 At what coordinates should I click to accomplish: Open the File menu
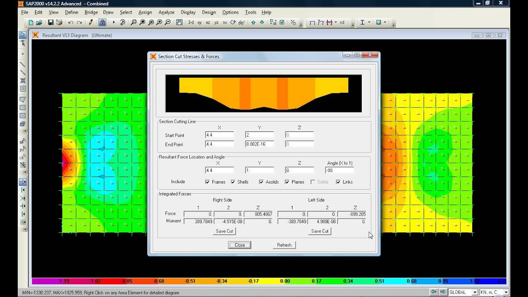pos(25,12)
